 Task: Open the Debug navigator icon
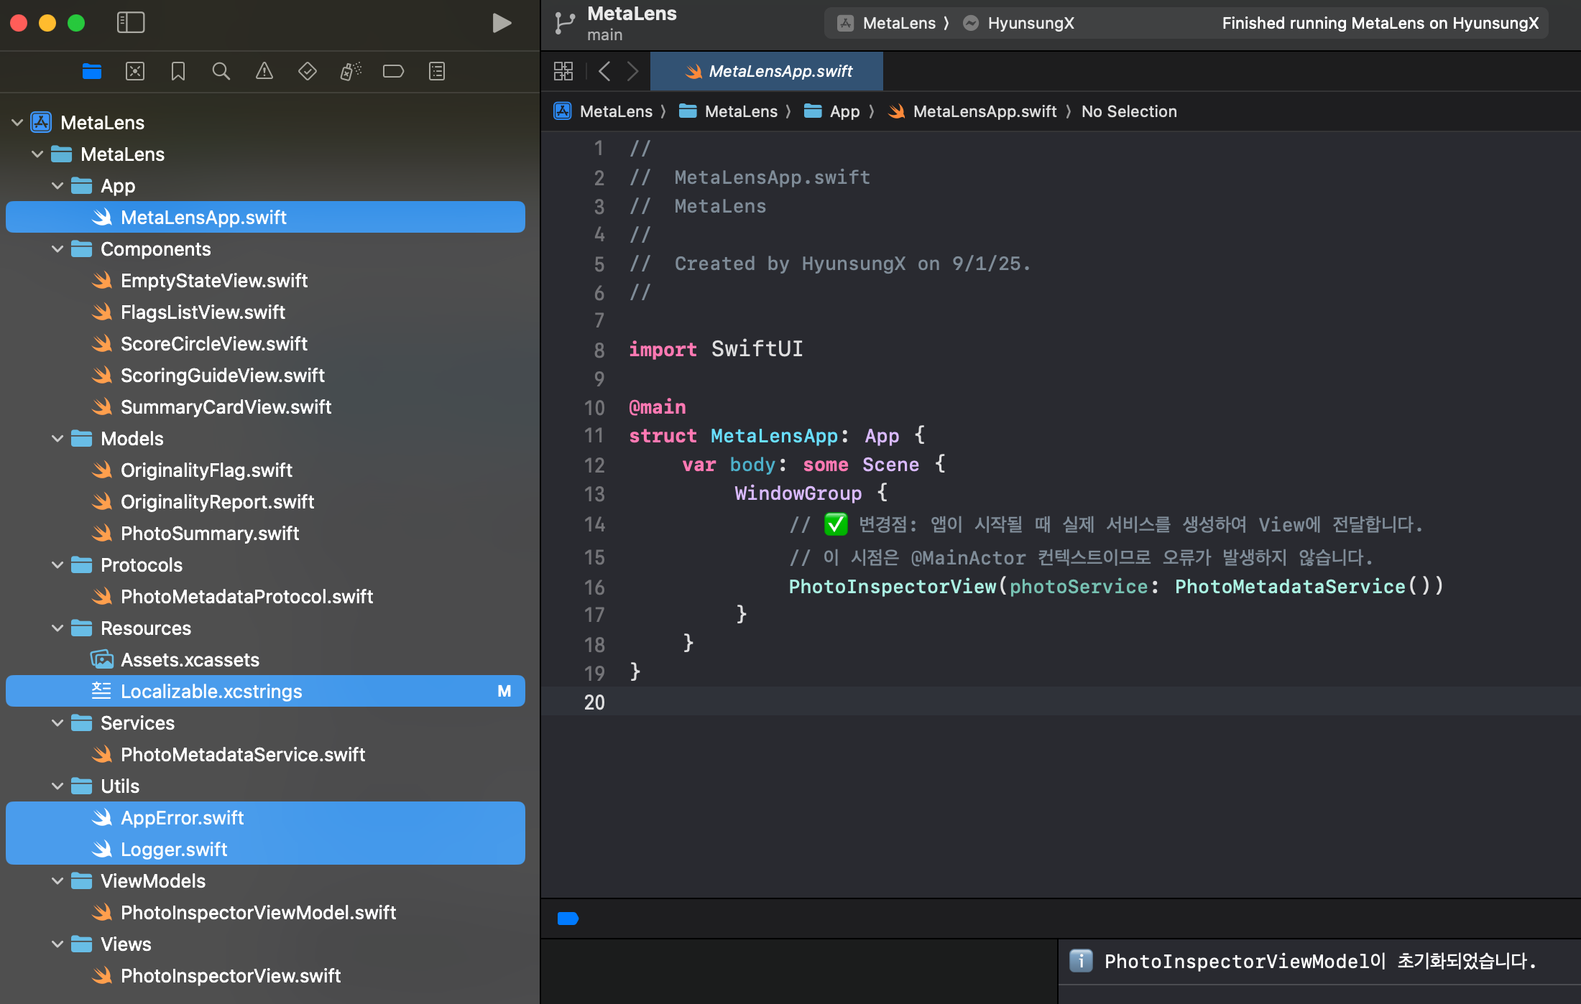coord(351,71)
